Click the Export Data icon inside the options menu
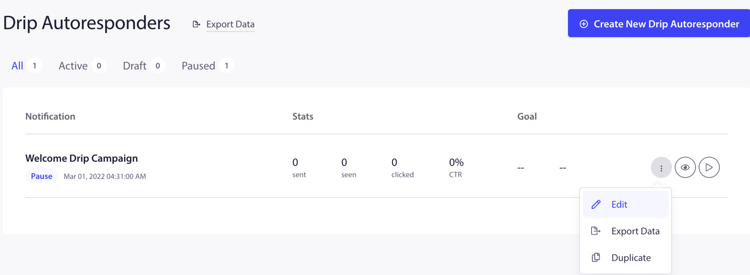This screenshot has height=275, width=750. point(596,231)
